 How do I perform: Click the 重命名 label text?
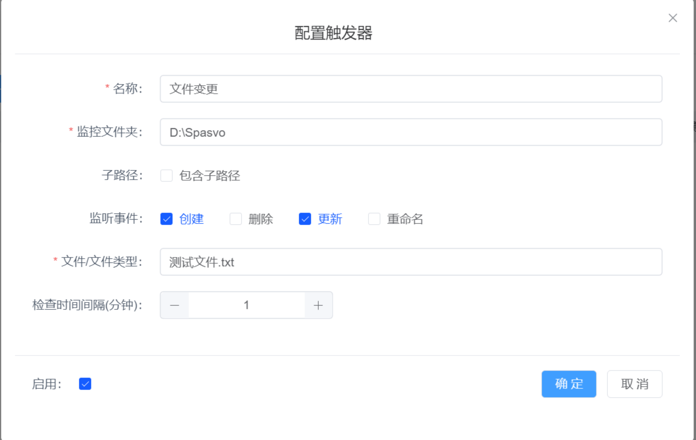(405, 219)
